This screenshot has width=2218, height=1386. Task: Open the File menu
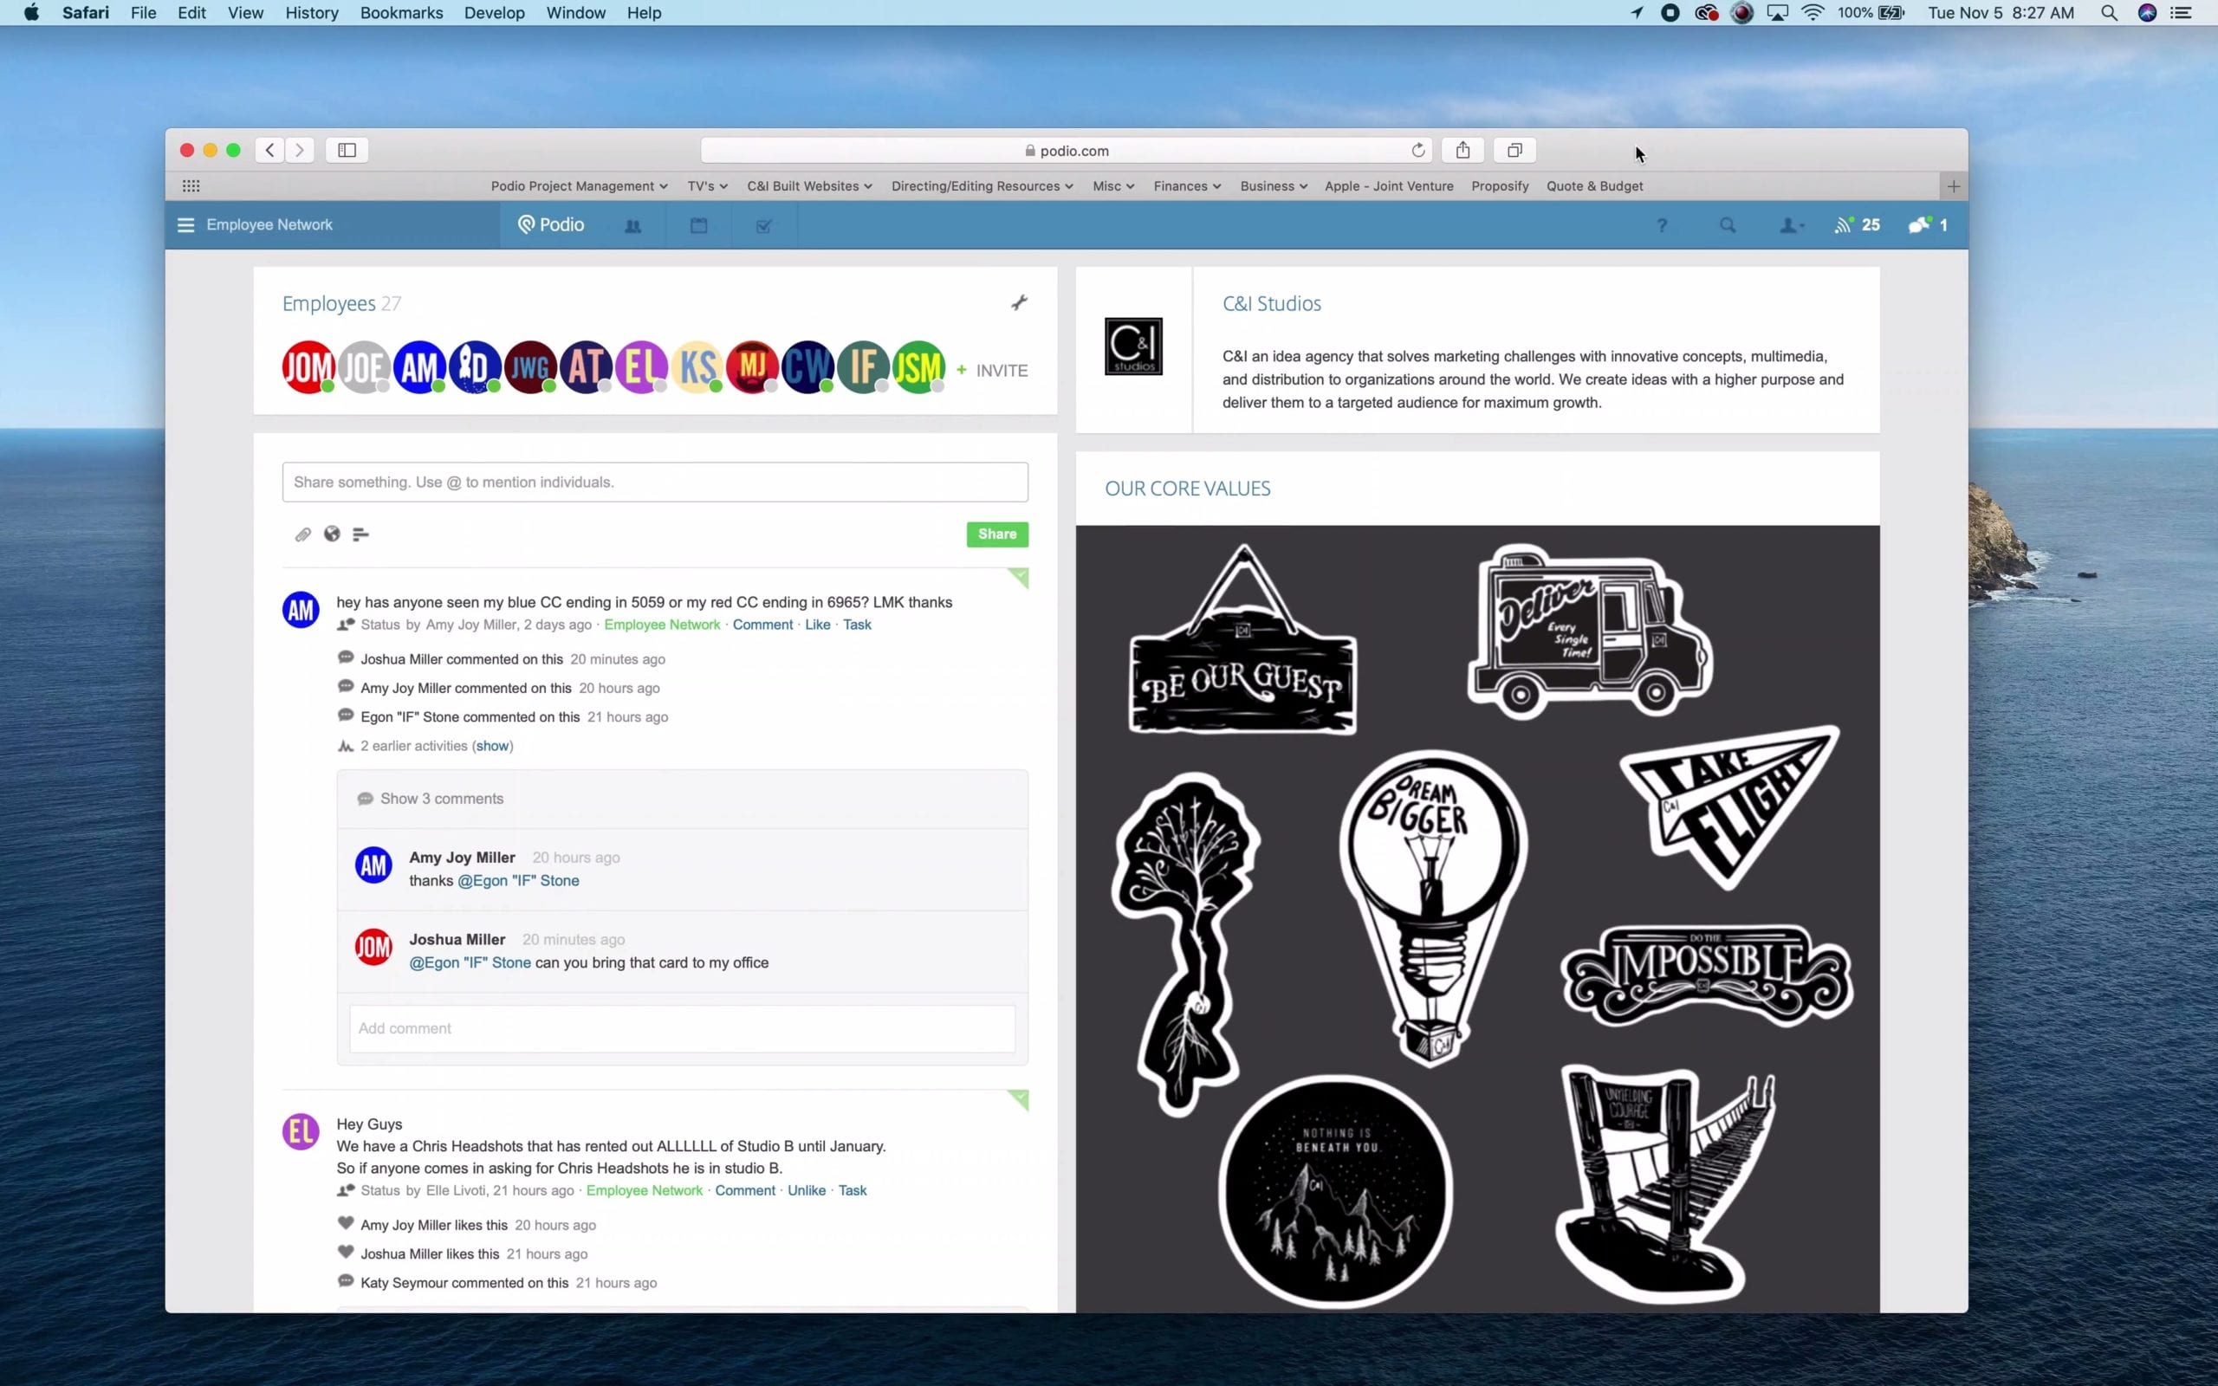click(x=143, y=13)
